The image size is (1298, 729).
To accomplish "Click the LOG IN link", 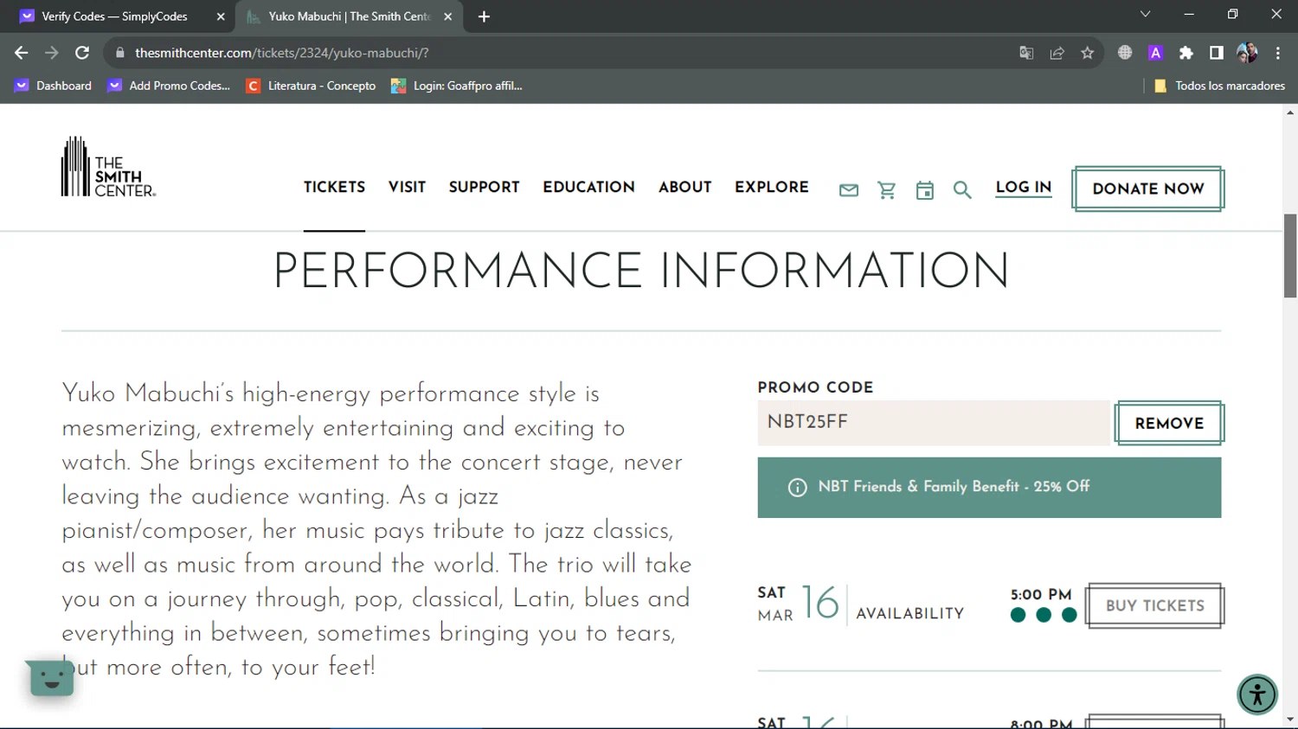I will (x=1024, y=188).
